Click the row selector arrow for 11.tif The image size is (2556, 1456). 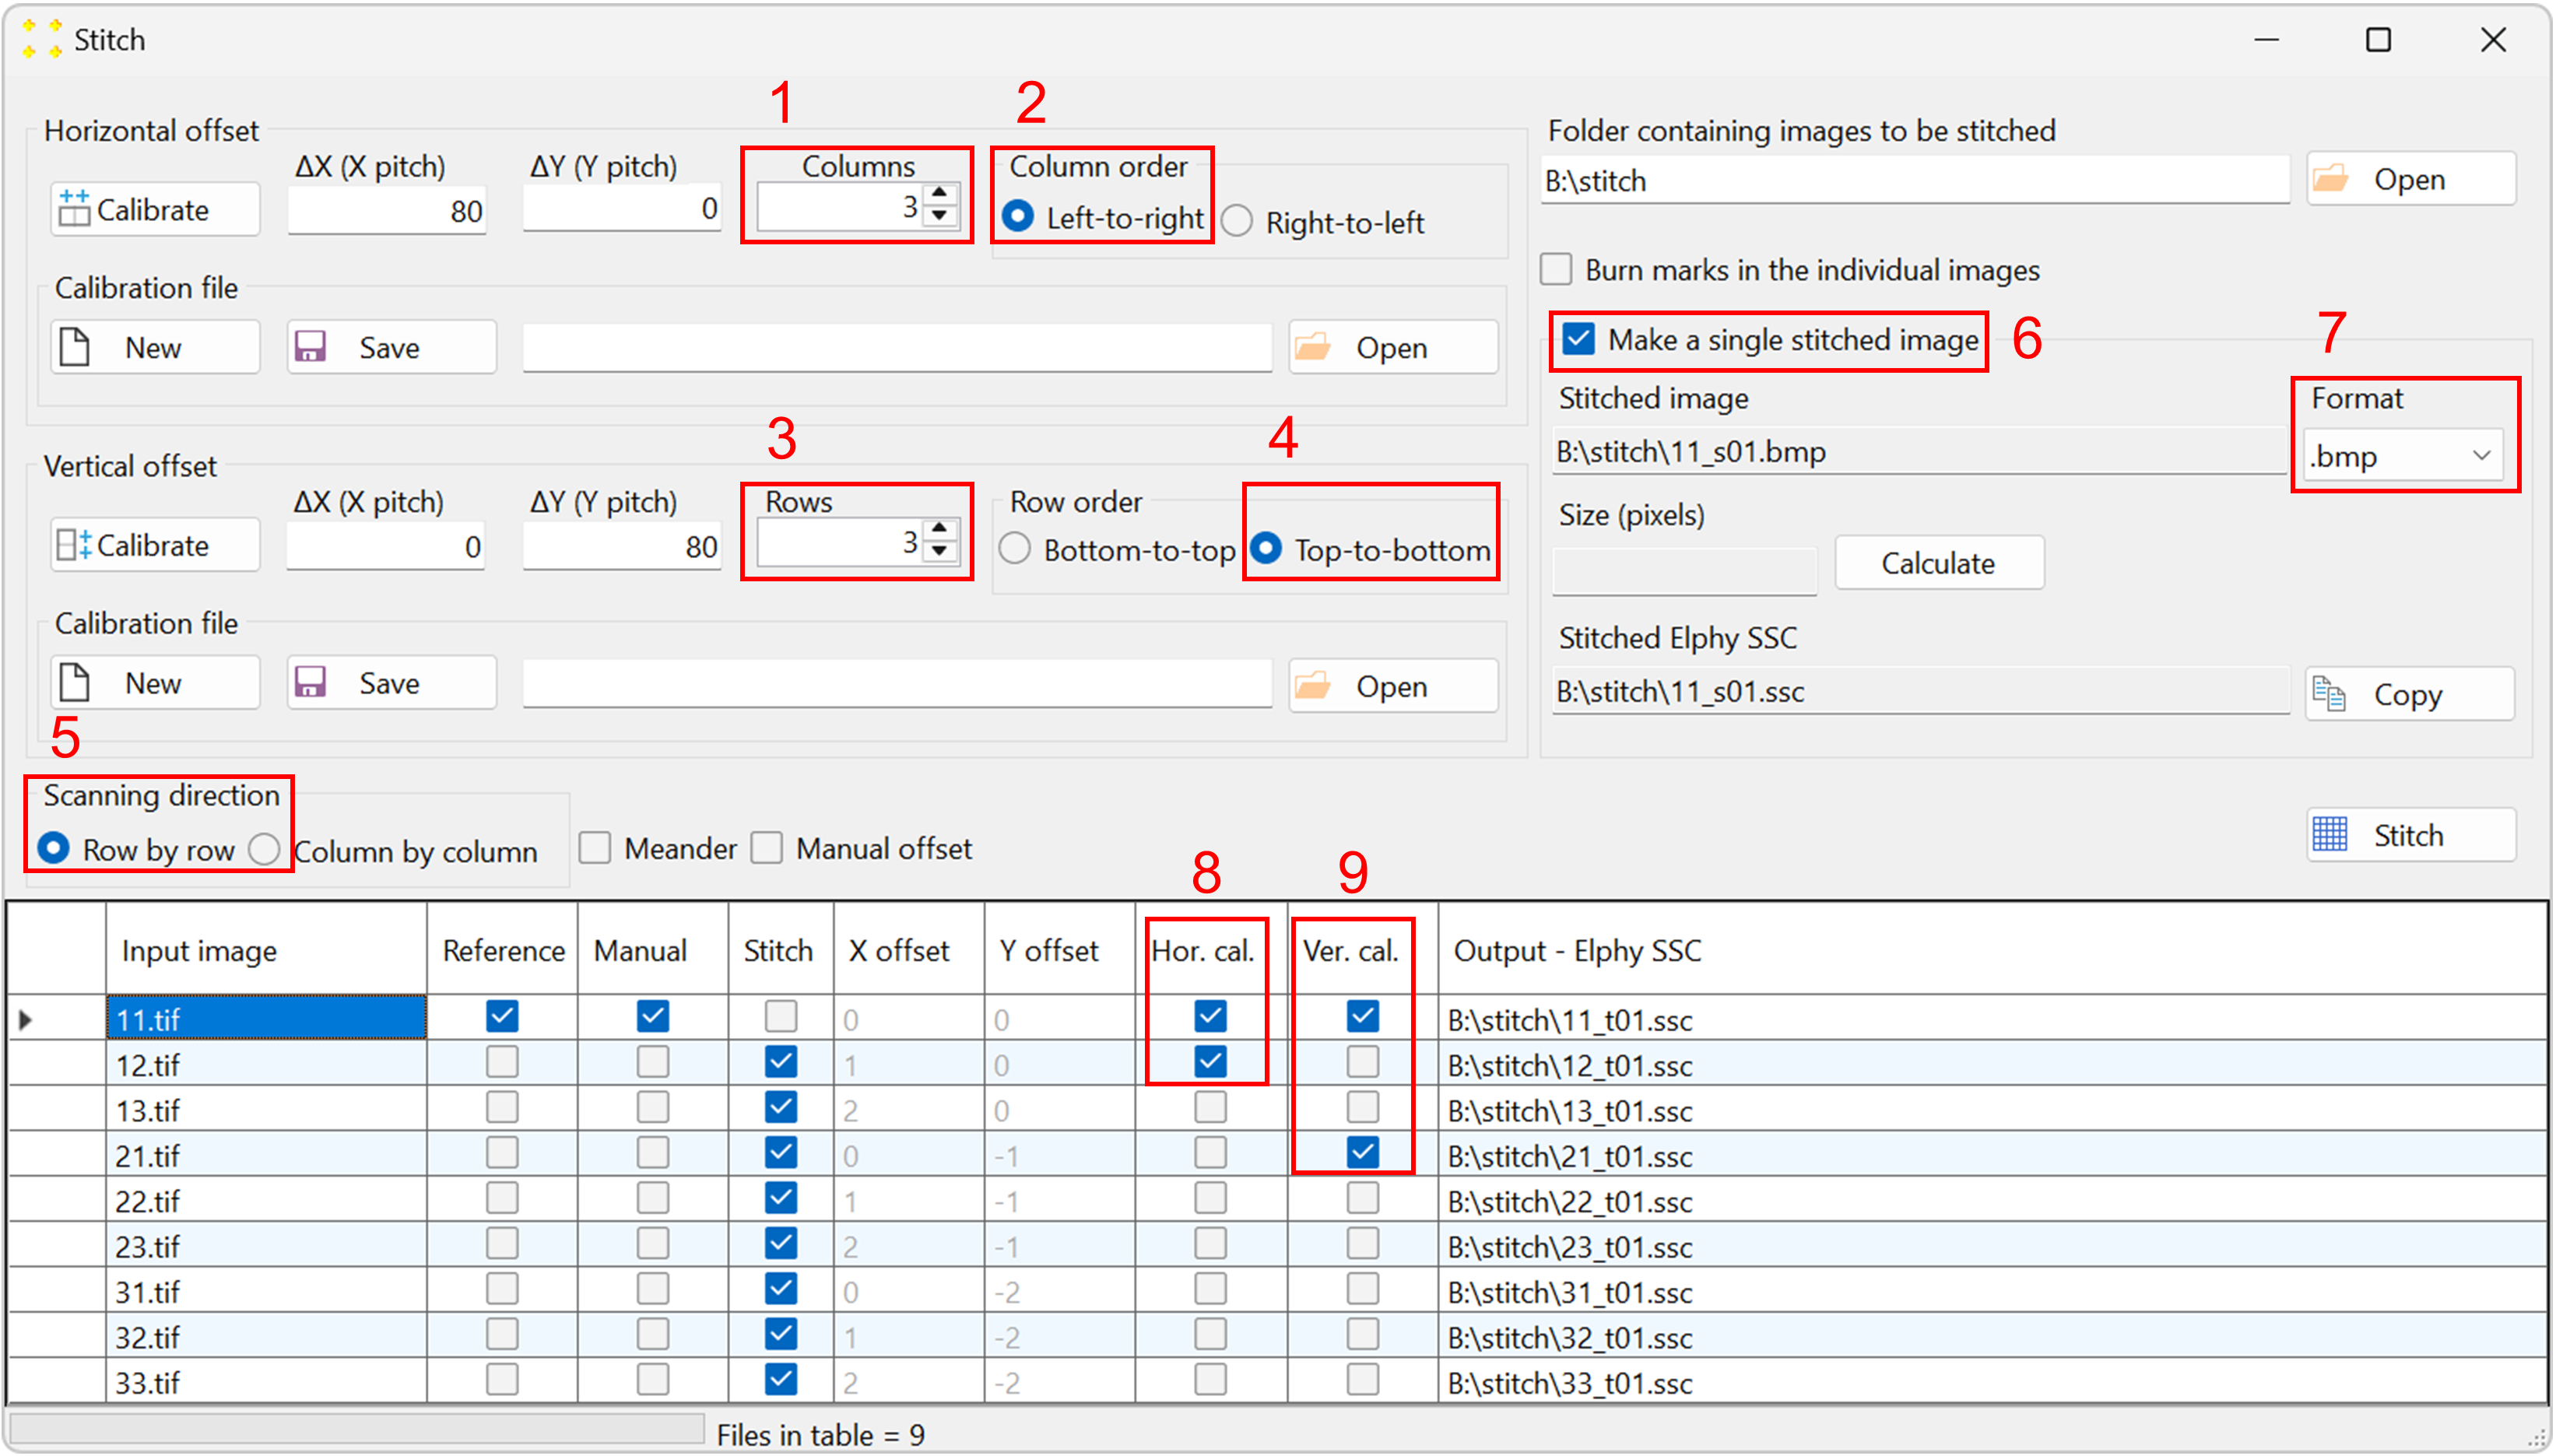pos(27,1019)
